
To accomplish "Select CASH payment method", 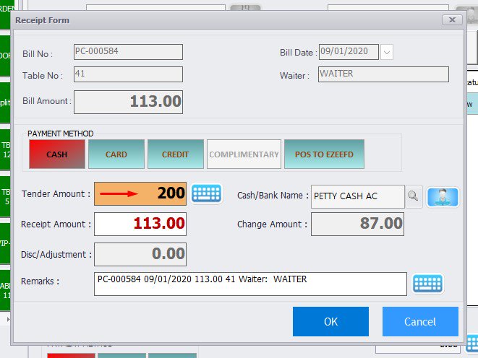I will point(57,154).
